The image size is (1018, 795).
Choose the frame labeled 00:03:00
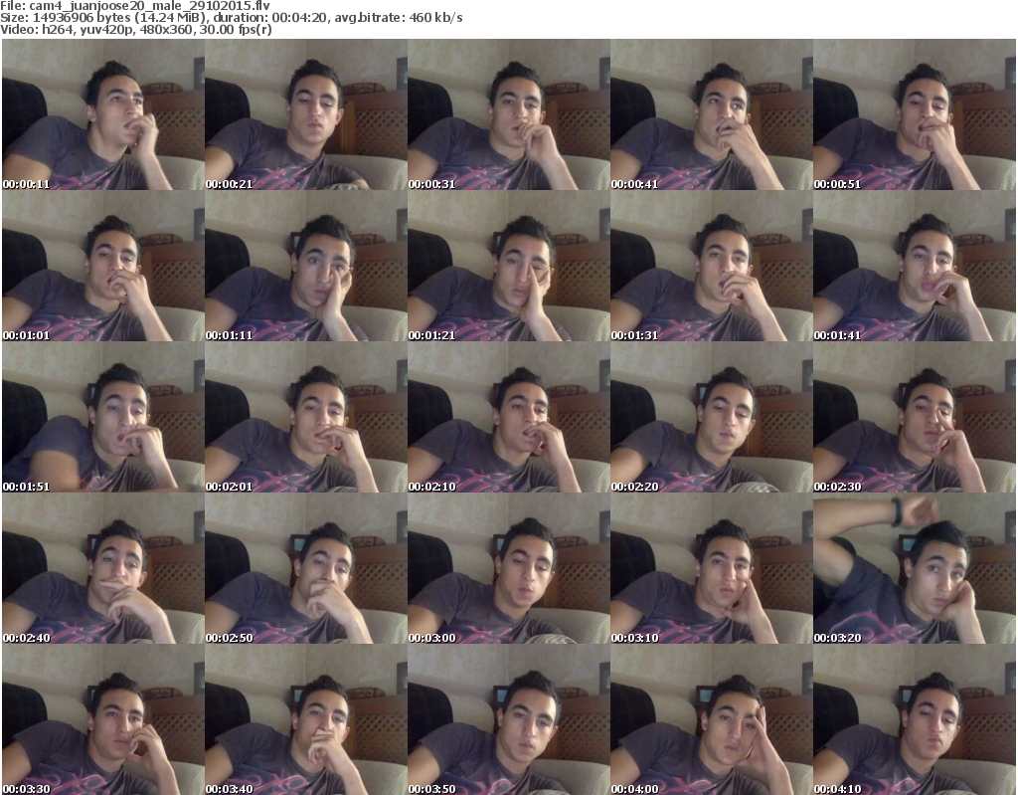[x=509, y=569]
